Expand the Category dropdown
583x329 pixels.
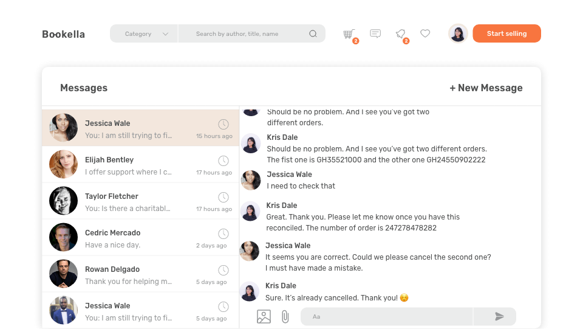pyautogui.click(x=144, y=34)
